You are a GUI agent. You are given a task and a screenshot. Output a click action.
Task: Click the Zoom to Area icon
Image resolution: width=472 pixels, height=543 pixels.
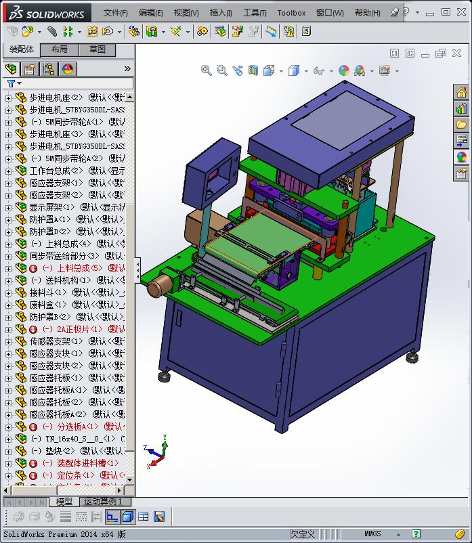(221, 70)
